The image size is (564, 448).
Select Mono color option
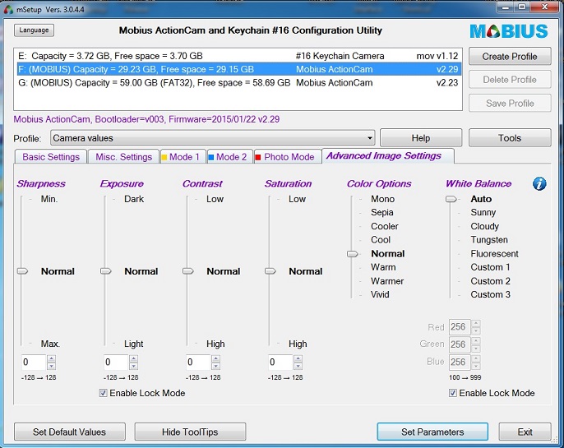(x=383, y=199)
